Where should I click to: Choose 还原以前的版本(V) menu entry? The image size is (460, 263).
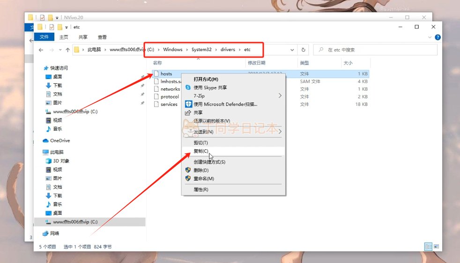(x=233, y=121)
